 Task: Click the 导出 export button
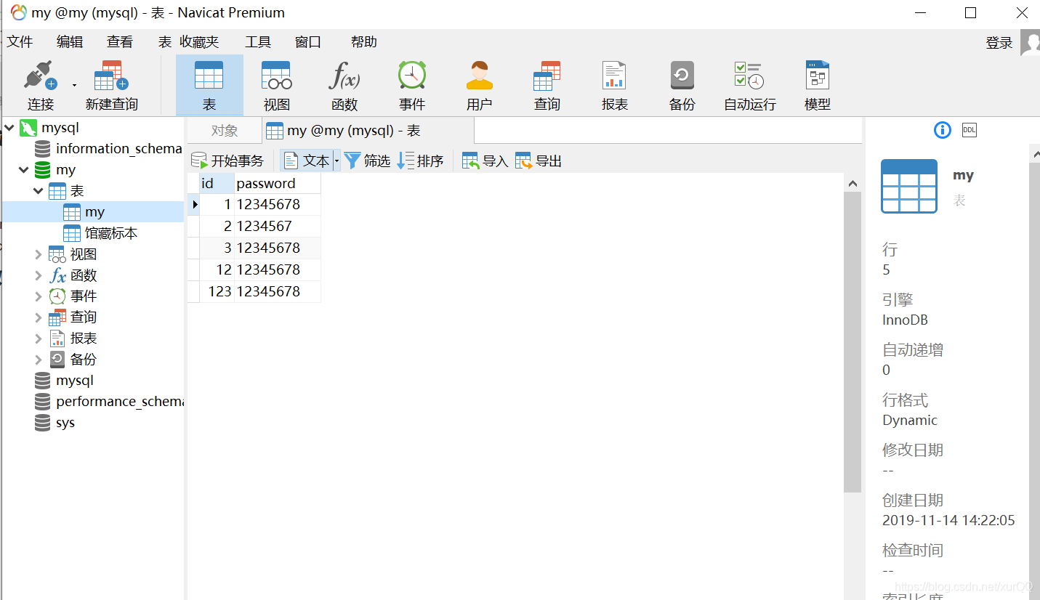(539, 161)
